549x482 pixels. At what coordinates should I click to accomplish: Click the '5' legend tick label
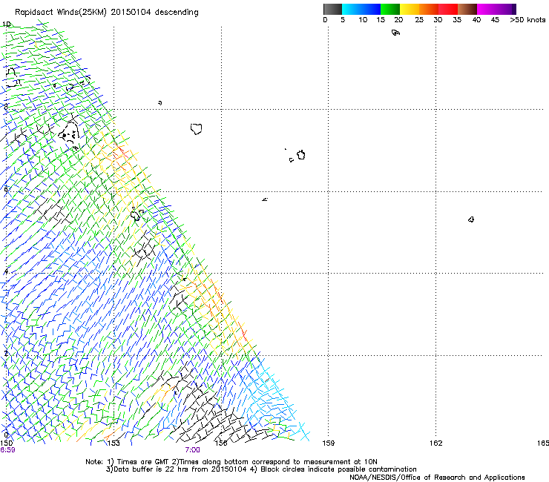point(343,20)
